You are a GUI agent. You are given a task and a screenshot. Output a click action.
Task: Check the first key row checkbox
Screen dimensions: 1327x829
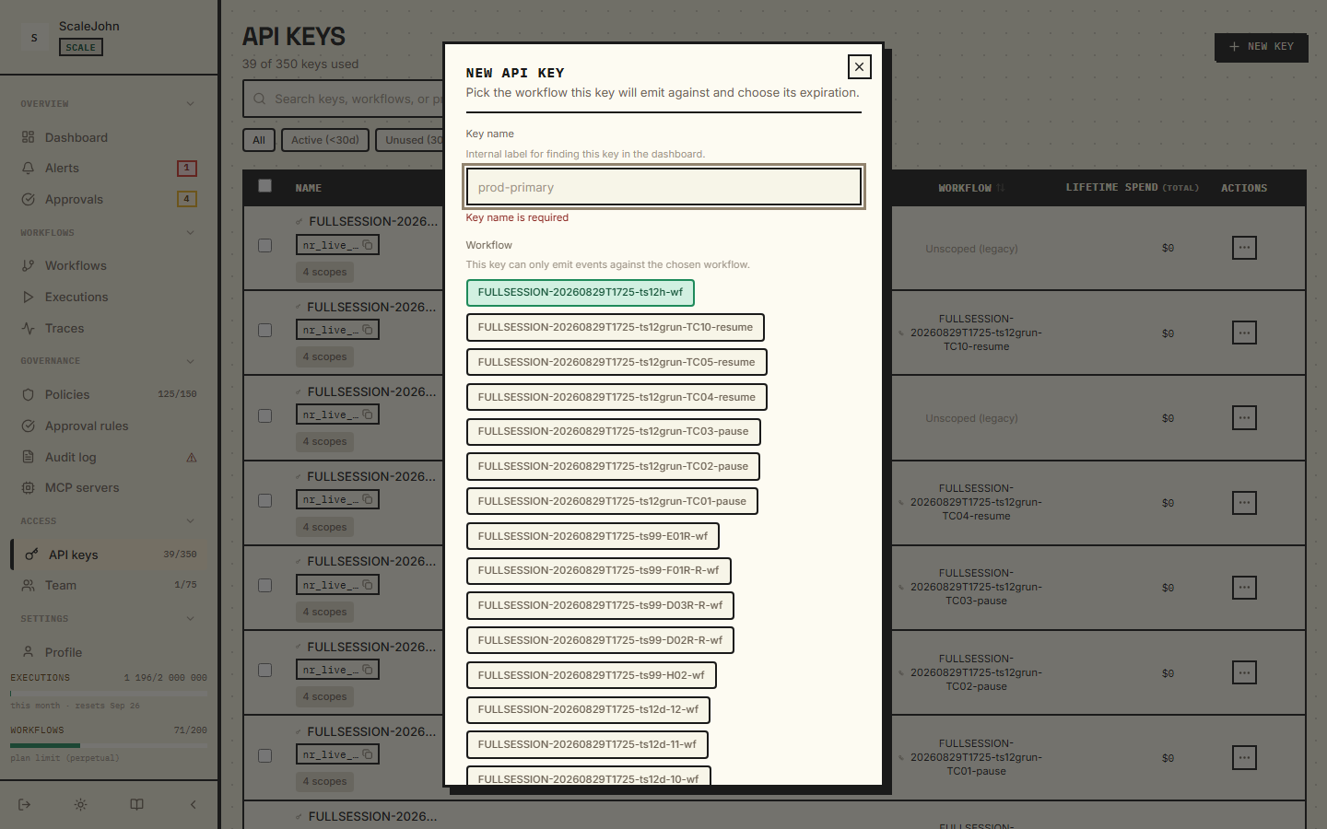point(265,245)
